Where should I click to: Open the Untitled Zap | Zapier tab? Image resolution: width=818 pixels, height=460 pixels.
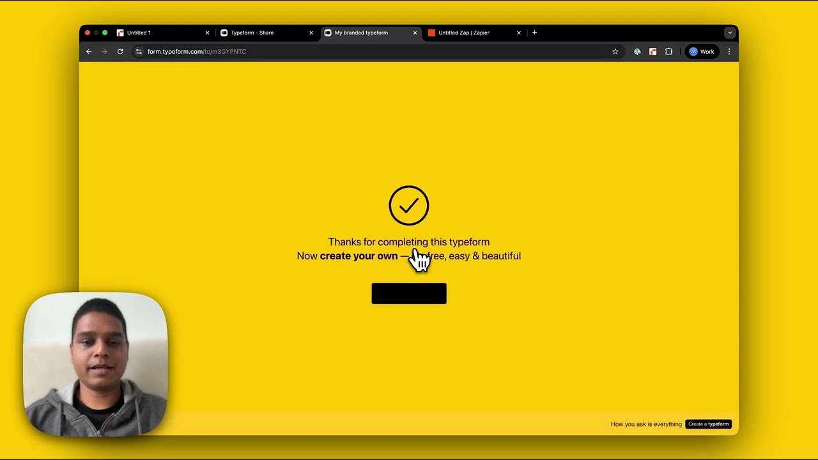tap(475, 33)
